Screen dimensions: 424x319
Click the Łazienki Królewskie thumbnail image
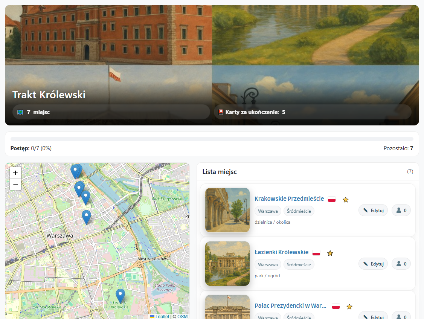[x=227, y=264]
